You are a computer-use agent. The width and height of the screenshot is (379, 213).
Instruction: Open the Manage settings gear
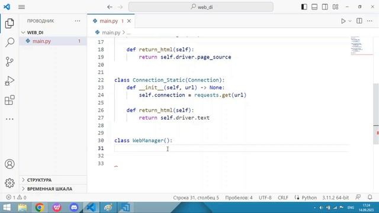(9, 183)
